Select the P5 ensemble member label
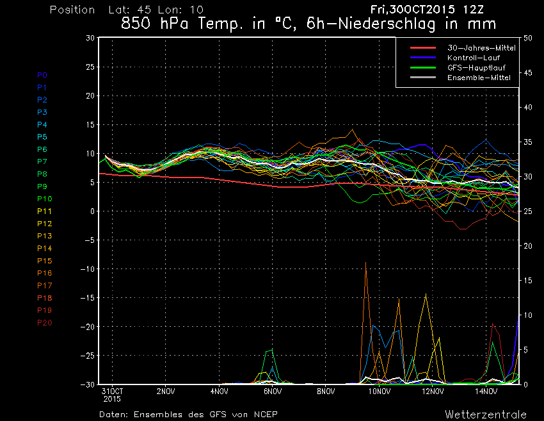 pyautogui.click(x=42, y=137)
